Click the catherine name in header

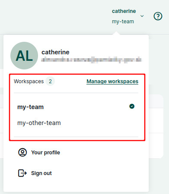click(124, 11)
